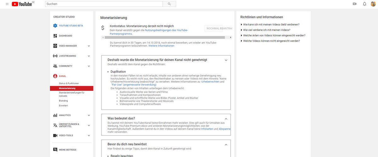Open YouTube Studio Beta
Viewport: 378px width, 157px height.
[72, 26]
